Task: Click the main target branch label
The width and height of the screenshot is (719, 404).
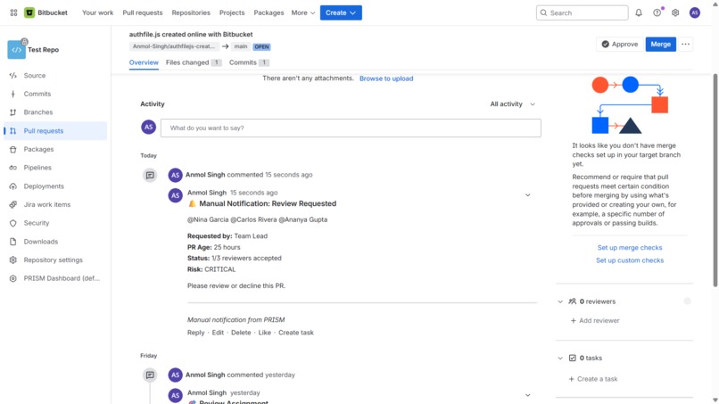Action: (x=241, y=46)
